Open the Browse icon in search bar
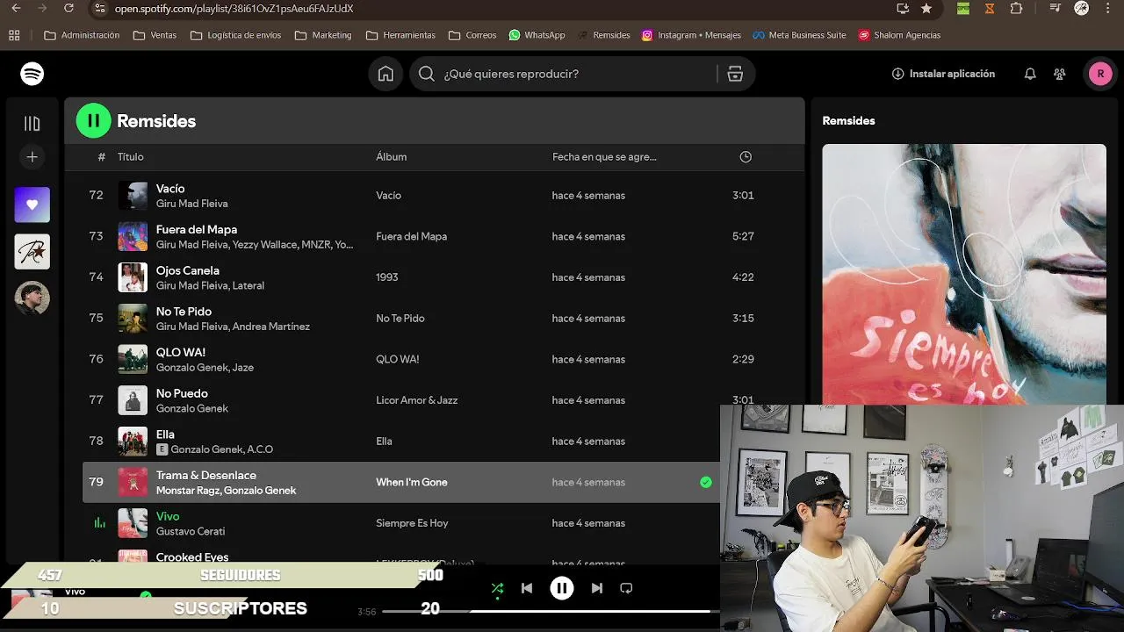Viewport: 1124px width, 632px height. pos(735,74)
